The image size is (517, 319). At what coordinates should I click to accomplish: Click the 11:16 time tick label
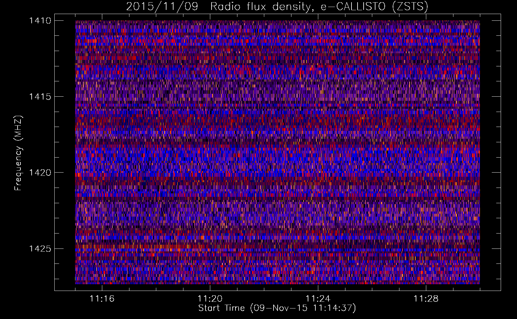click(x=102, y=299)
